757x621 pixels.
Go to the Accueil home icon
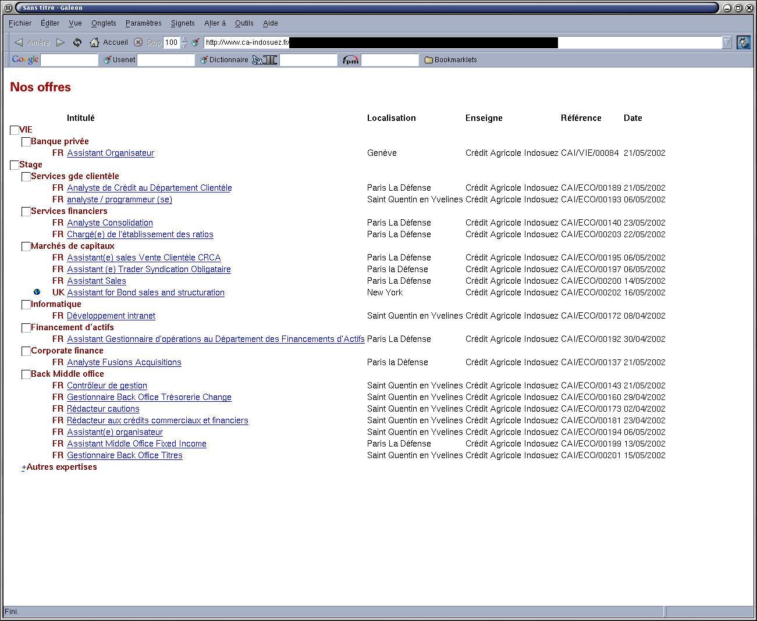[x=94, y=42]
